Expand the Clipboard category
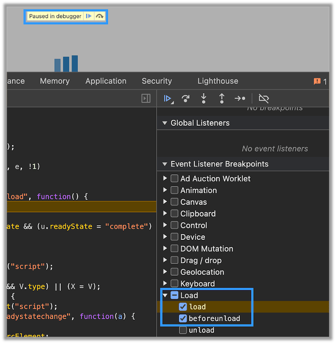 pyautogui.click(x=165, y=213)
